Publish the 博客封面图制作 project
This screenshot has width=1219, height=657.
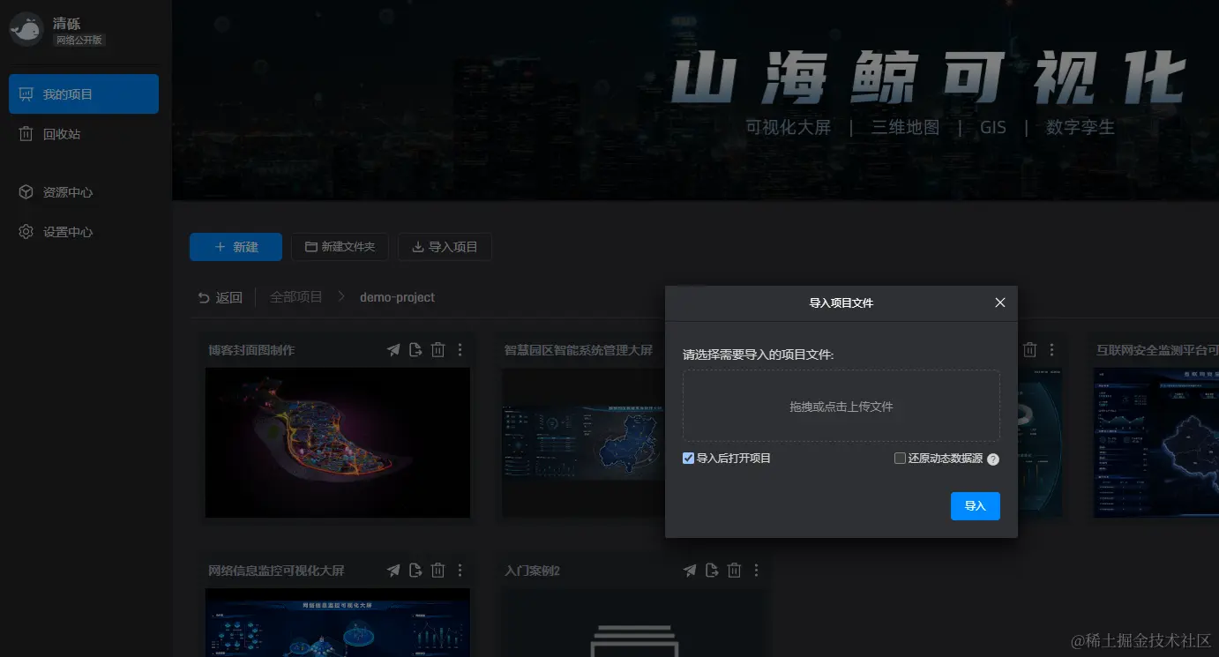tap(393, 350)
